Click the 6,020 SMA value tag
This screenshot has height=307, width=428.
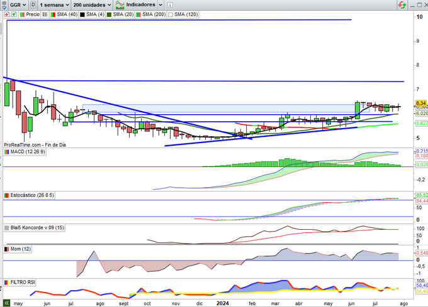(x=422, y=113)
